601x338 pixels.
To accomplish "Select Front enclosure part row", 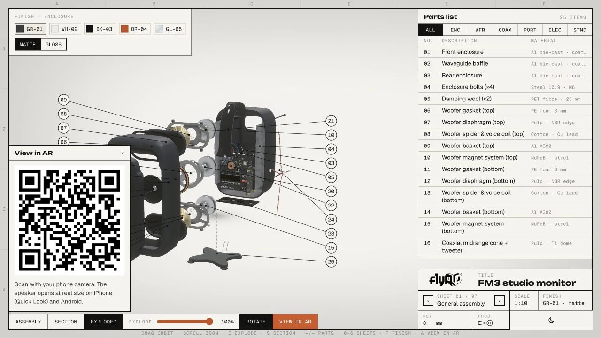I will click(x=505, y=52).
